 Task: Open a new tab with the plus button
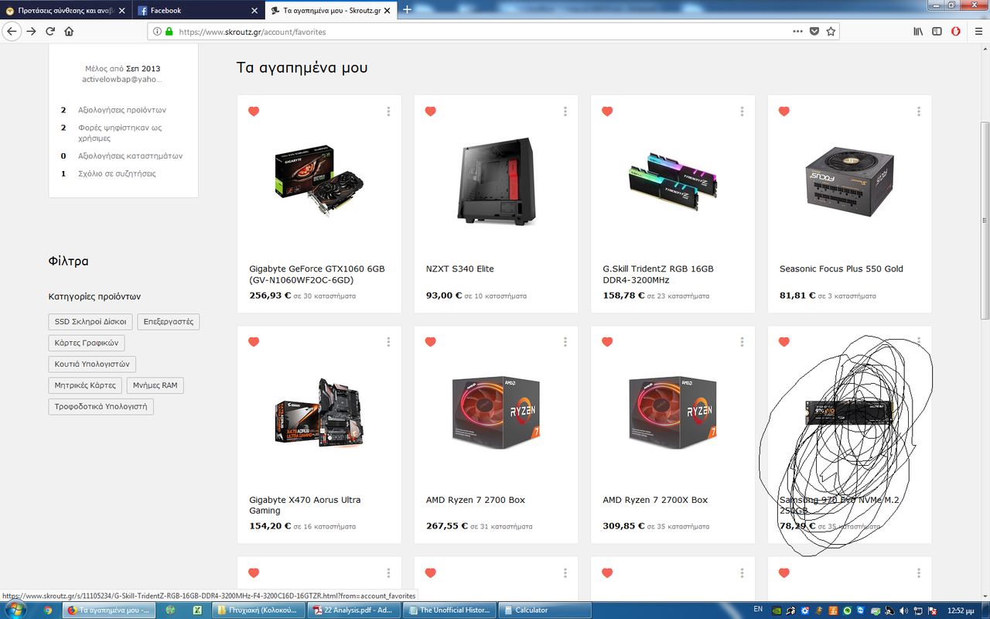[x=407, y=10]
